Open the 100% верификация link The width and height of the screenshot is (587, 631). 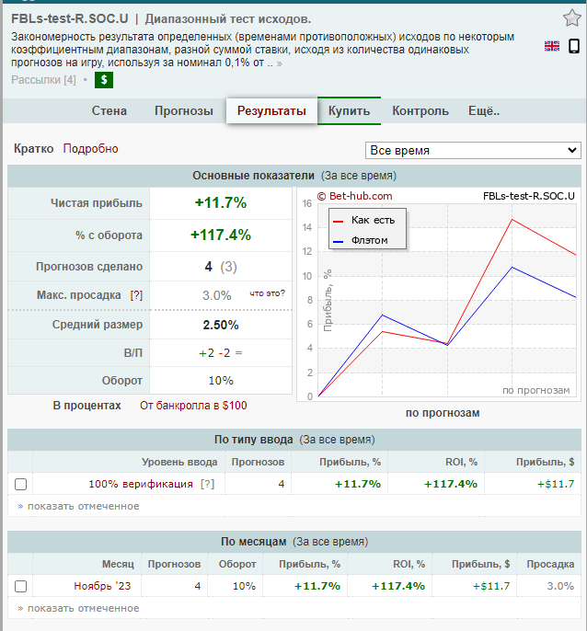(x=141, y=484)
